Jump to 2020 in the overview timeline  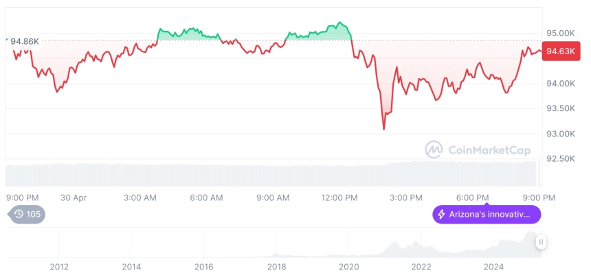(349, 266)
